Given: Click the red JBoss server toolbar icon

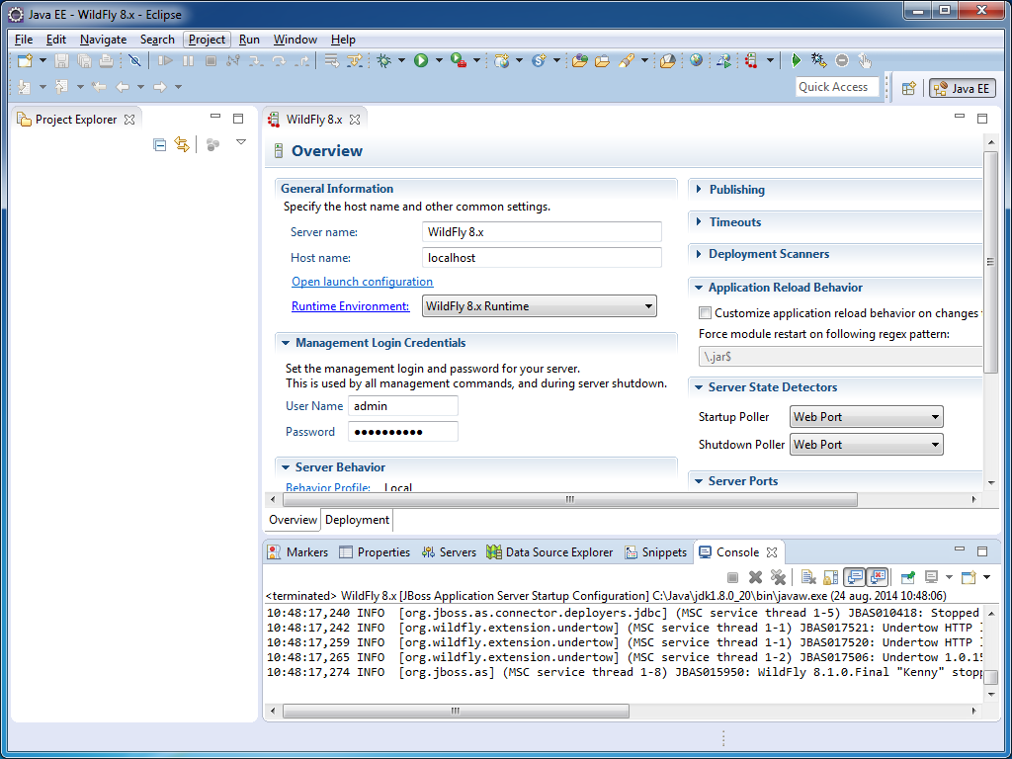Looking at the screenshot, I should [x=750, y=60].
